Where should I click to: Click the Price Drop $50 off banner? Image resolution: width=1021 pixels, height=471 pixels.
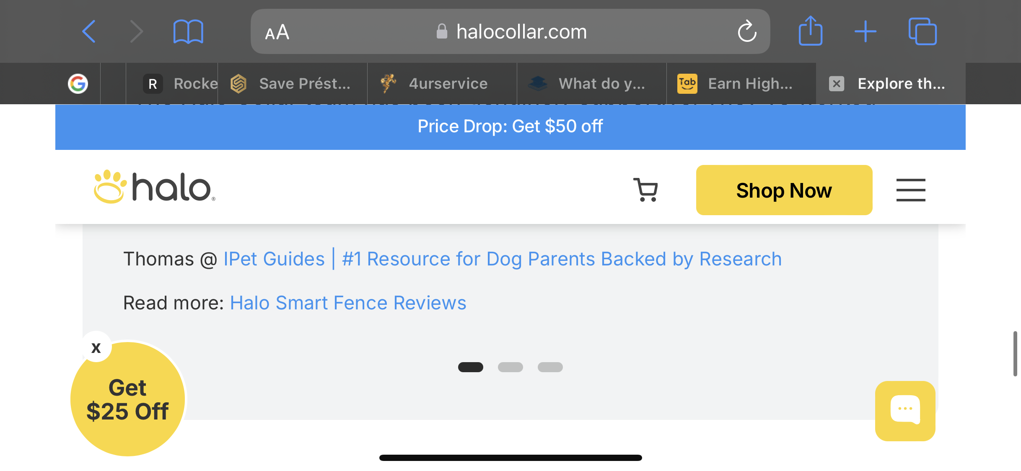pos(510,126)
